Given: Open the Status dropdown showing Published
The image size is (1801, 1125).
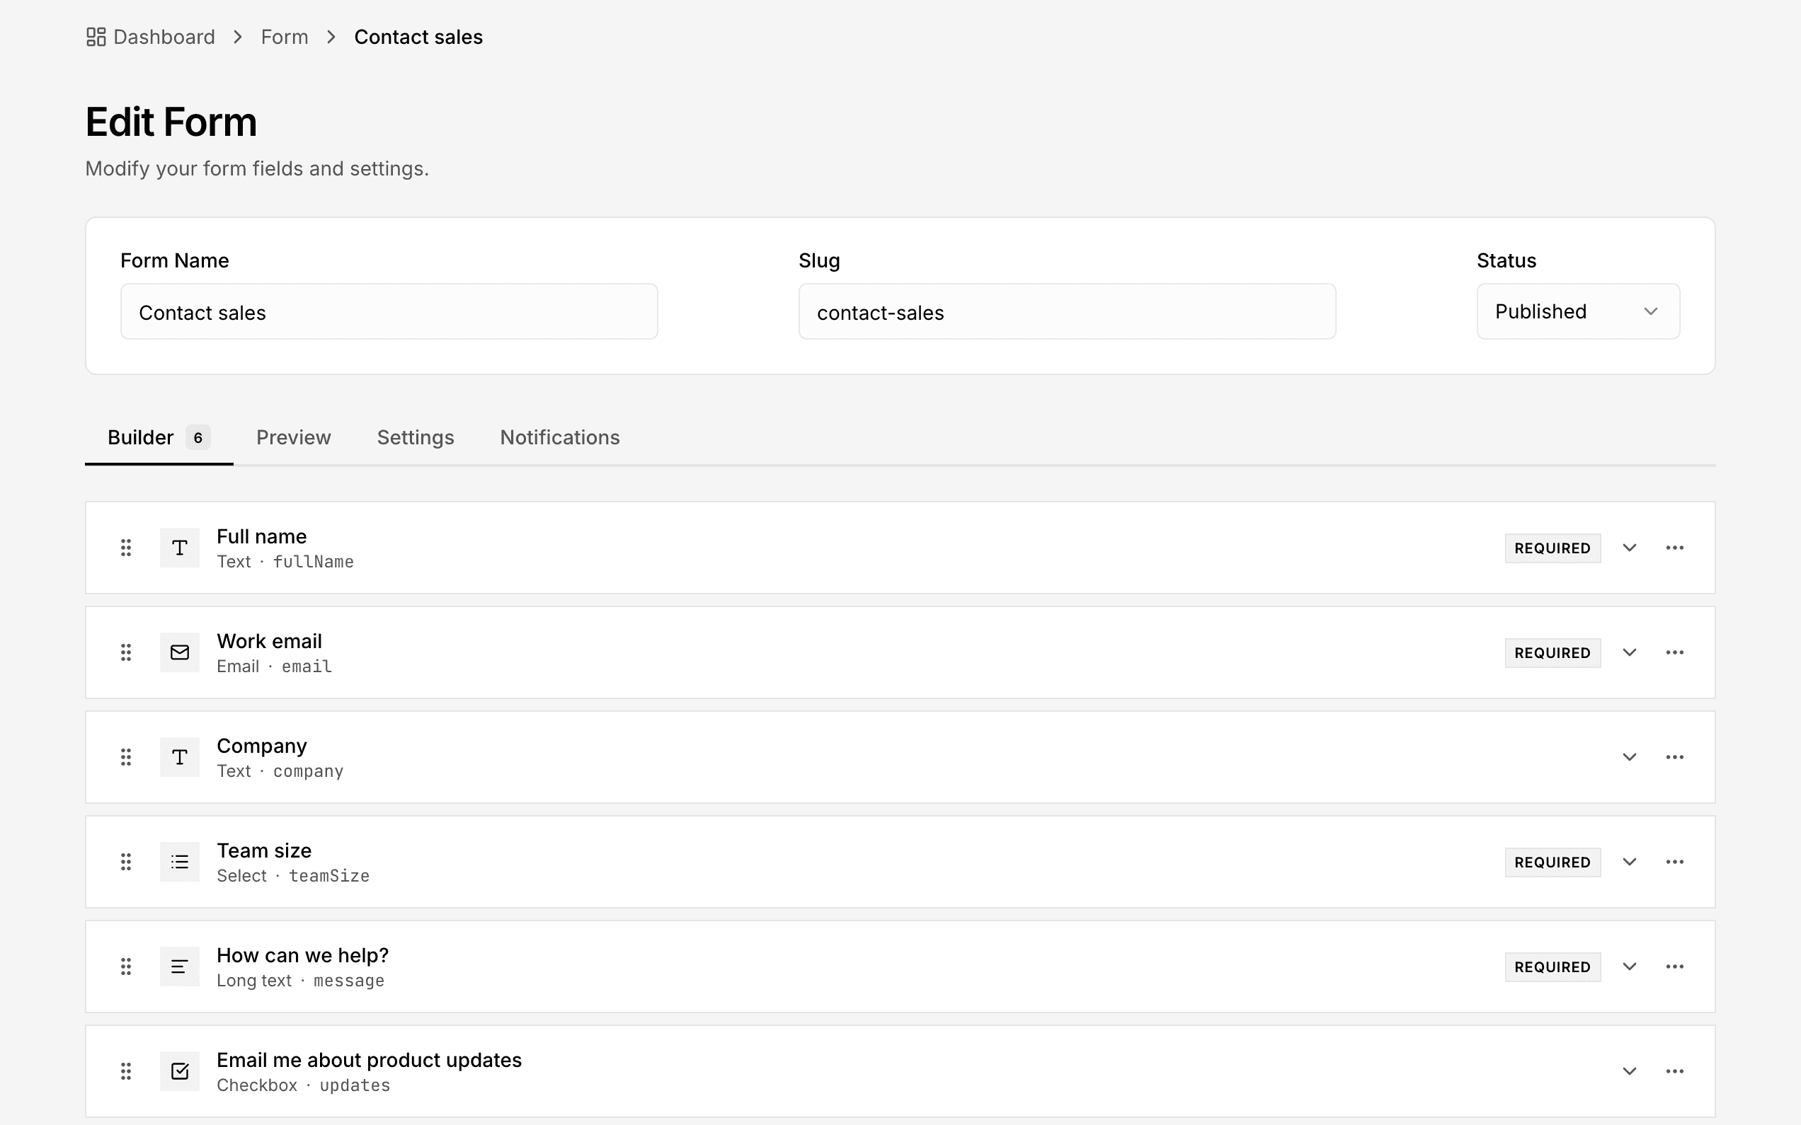Looking at the screenshot, I should [x=1578, y=311].
